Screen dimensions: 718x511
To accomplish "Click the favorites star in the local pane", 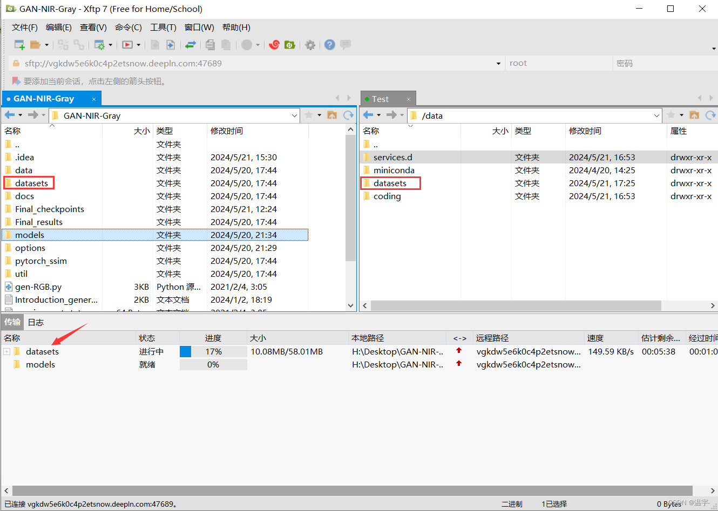I will [308, 115].
